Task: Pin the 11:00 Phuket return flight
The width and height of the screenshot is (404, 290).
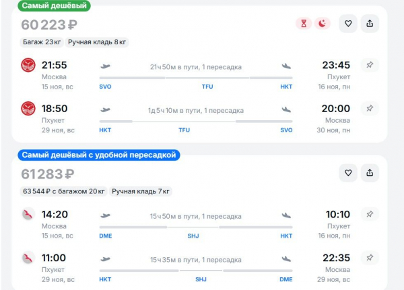Action: coord(370,258)
